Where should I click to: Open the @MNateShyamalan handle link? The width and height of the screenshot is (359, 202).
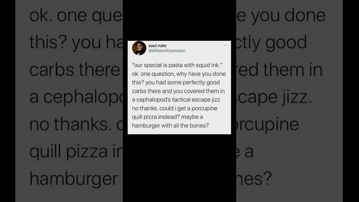167,51
